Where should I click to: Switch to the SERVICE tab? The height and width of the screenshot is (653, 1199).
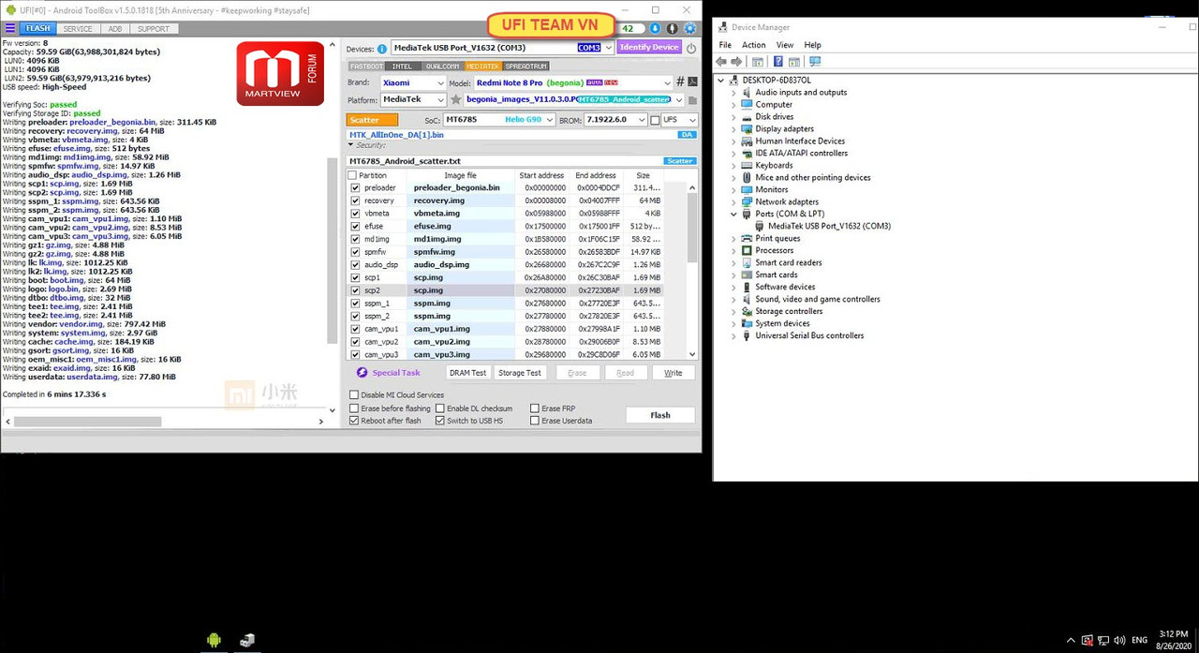[x=78, y=29]
